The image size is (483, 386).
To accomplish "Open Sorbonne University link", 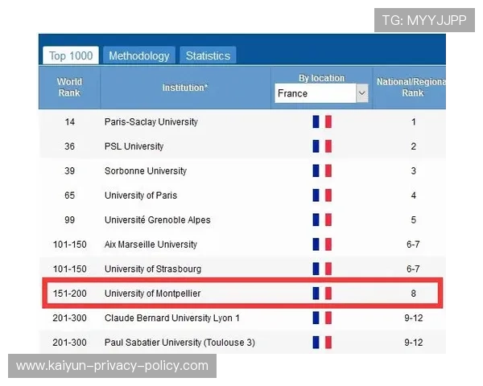I will (x=146, y=170).
